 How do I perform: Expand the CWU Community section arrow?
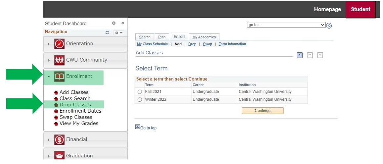pyautogui.click(x=49, y=60)
